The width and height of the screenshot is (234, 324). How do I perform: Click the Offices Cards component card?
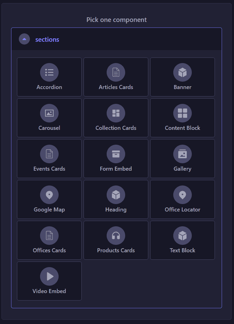coord(49,240)
